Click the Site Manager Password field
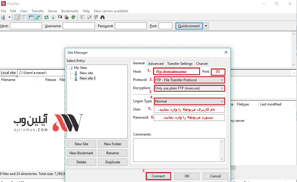The image size is (297, 182). pyautogui.click(x=190, y=118)
